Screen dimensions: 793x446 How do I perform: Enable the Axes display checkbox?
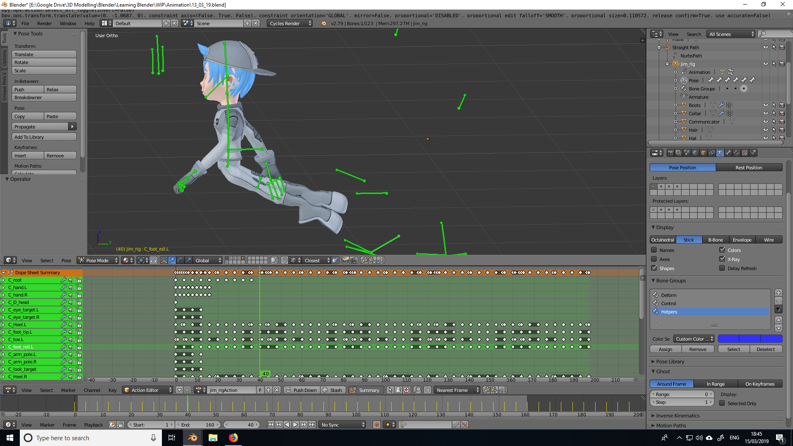tap(654, 259)
